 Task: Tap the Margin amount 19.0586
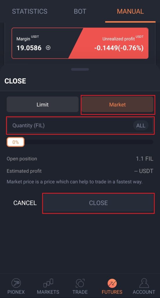(x=29, y=48)
